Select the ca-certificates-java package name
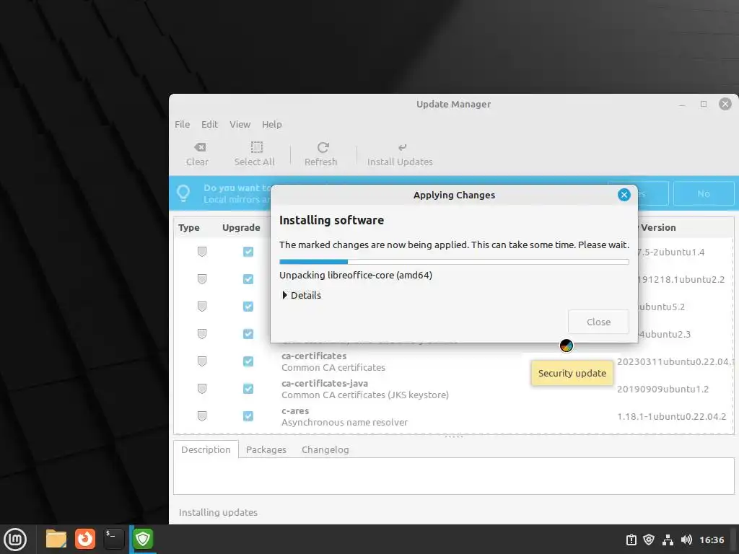Image resolution: width=739 pixels, height=554 pixels. click(325, 383)
